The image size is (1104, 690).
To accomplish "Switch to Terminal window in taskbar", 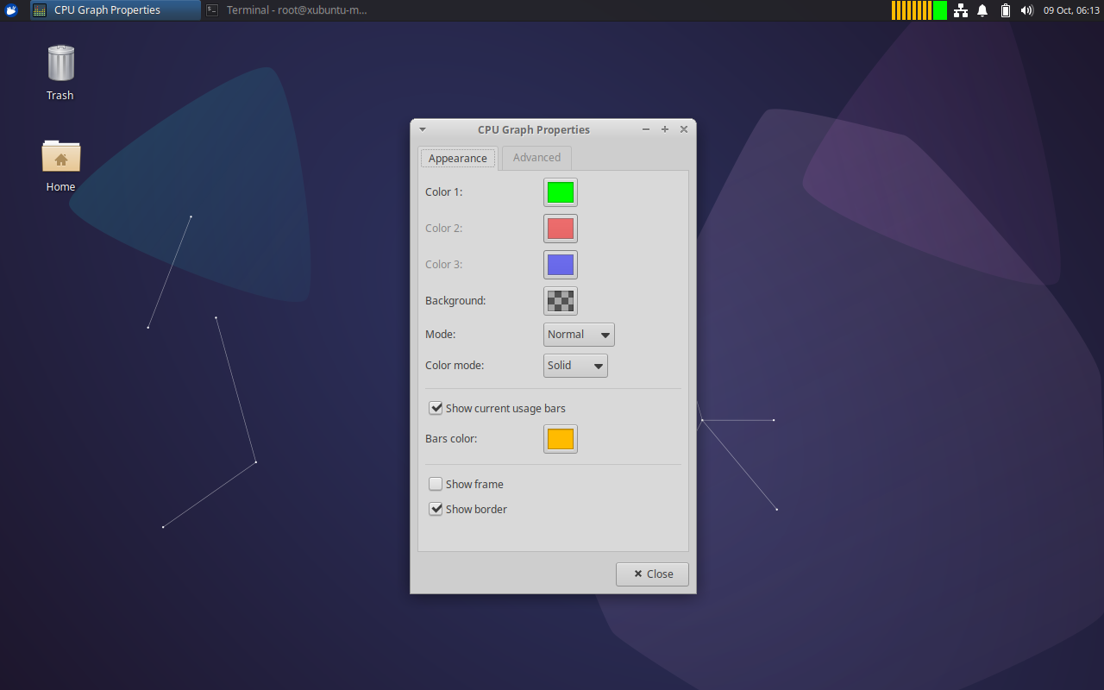I will pyautogui.click(x=287, y=10).
